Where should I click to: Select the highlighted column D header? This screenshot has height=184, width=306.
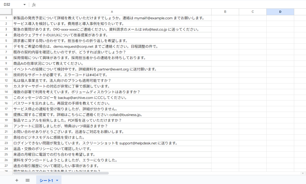pos(280,12)
